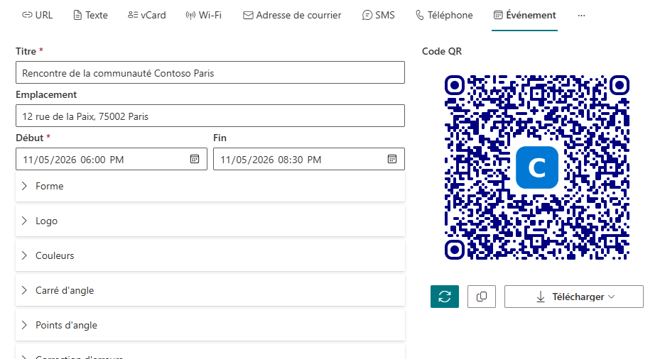Switch to the URL tab
The image size is (660, 359).
point(38,15)
